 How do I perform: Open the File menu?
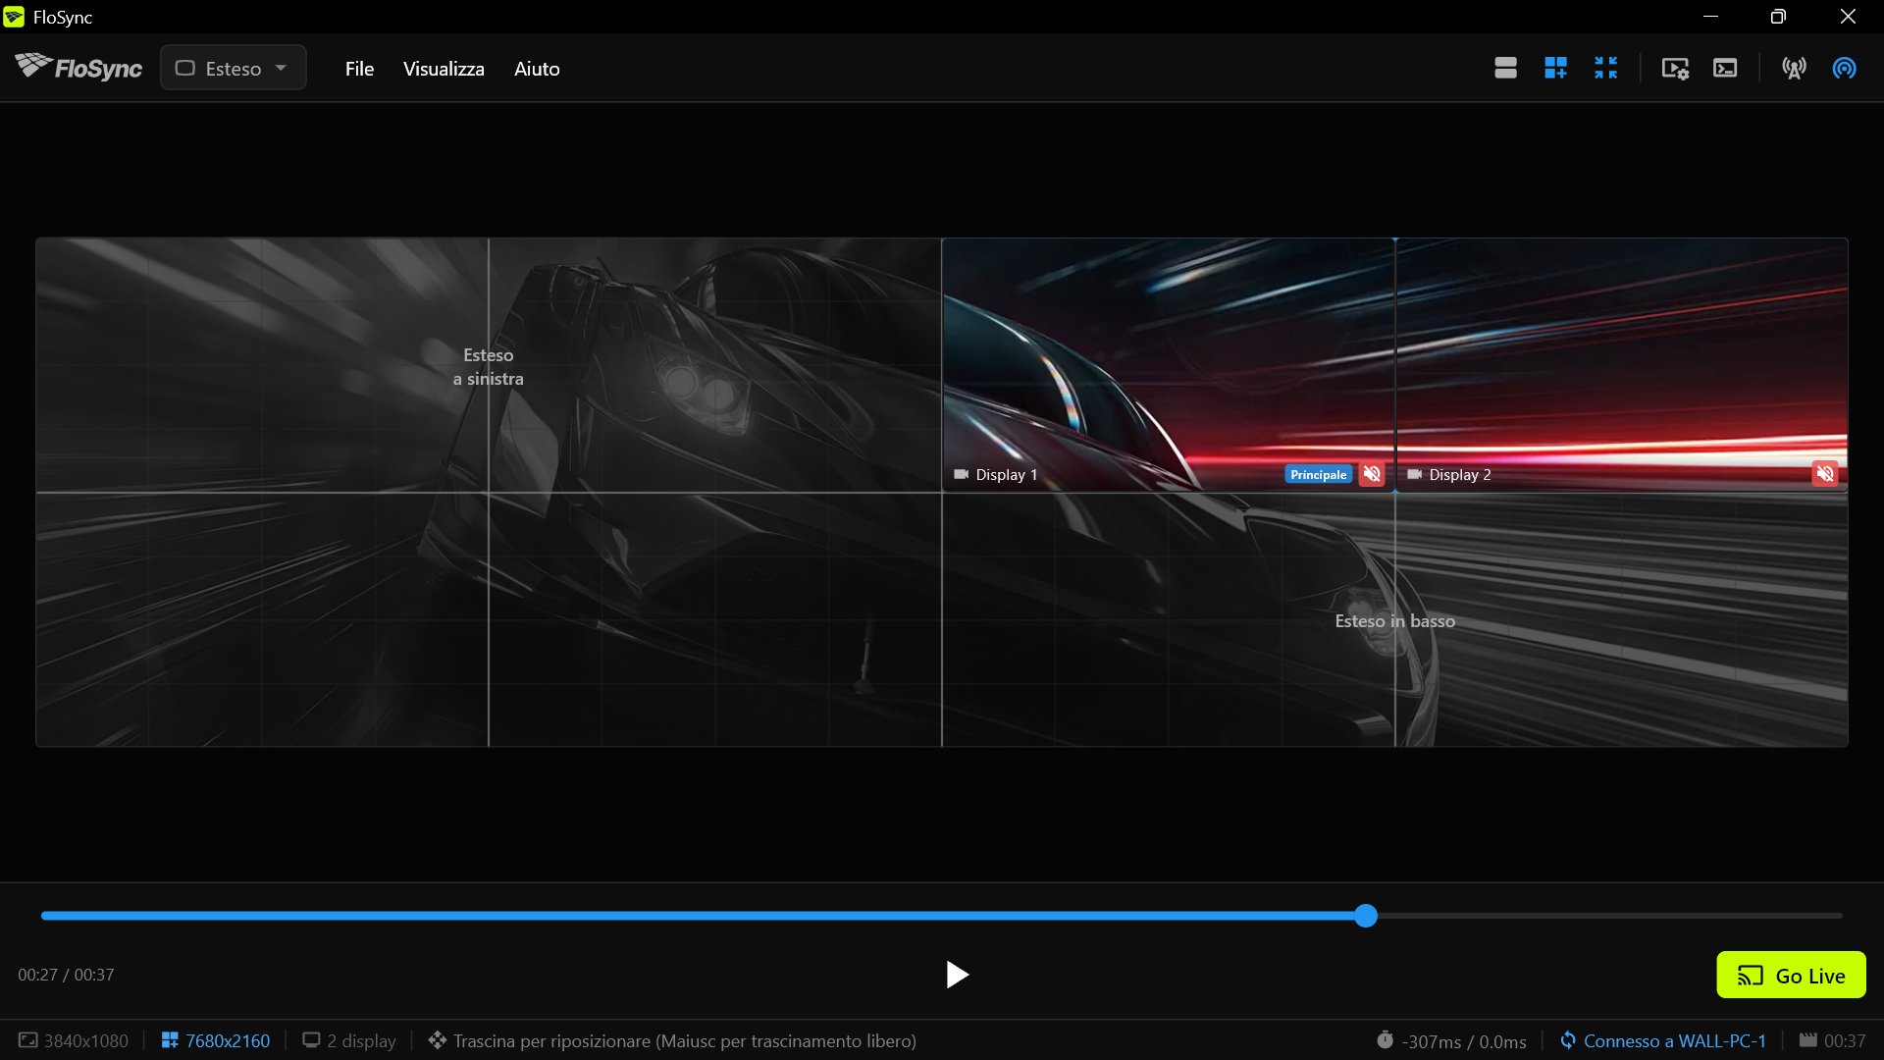[x=359, y=69]
